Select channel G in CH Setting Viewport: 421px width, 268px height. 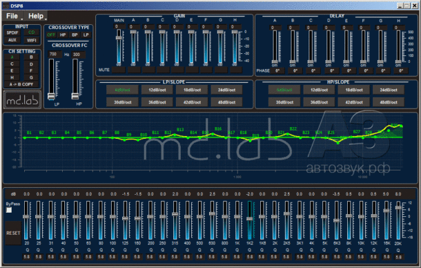click(32, 77)
